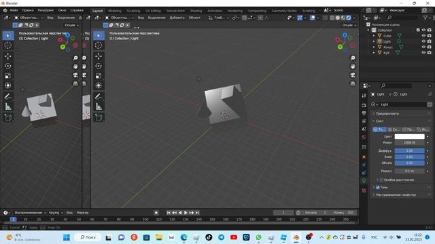Select the Annotate tool in main viewport
The height and width of the screenshot is (244, 435).
pyautogui.click(x=99, y=96)
